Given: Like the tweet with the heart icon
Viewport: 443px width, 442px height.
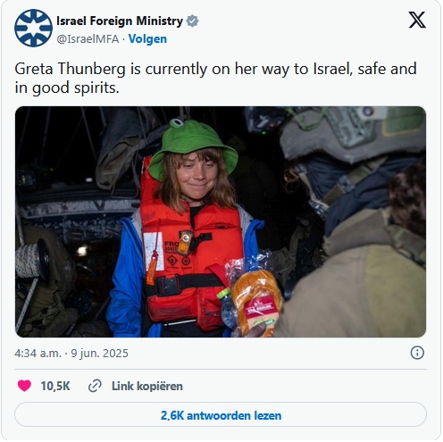Looking at the screenshot, I should pos(24,386).
